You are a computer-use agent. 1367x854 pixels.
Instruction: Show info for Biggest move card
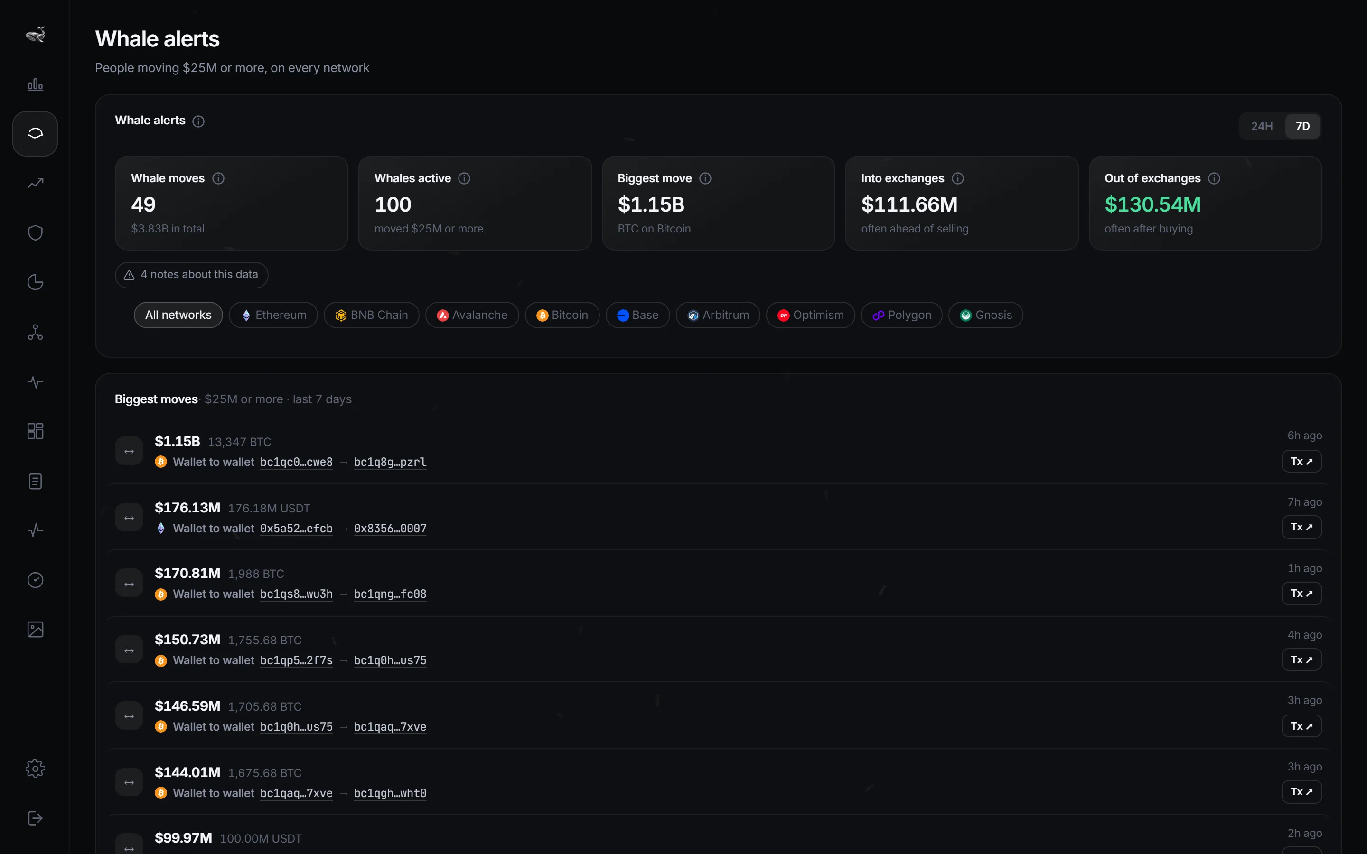pos(705,178)
